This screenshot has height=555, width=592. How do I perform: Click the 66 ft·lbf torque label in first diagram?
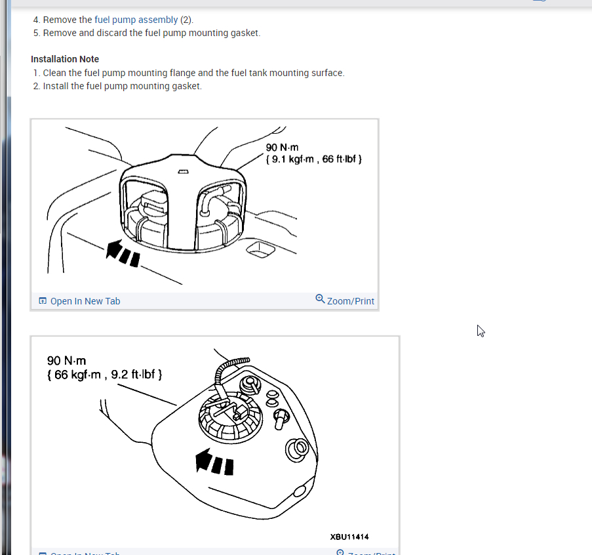pos(339,159)
